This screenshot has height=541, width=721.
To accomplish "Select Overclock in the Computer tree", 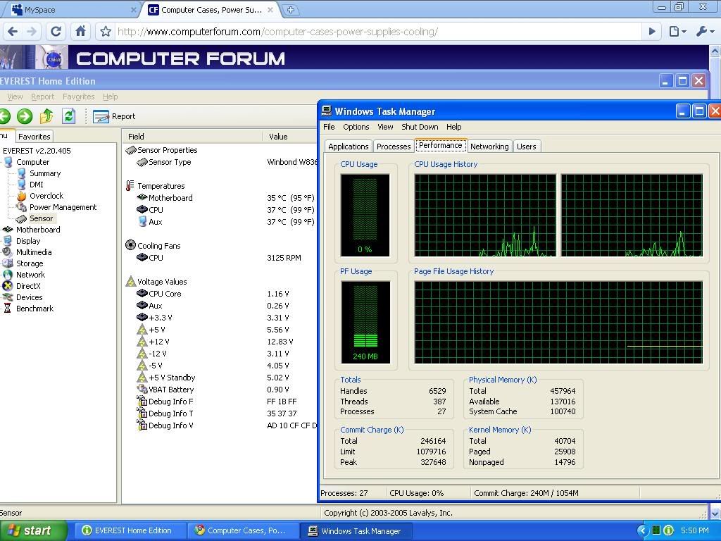I will (46, 196).
